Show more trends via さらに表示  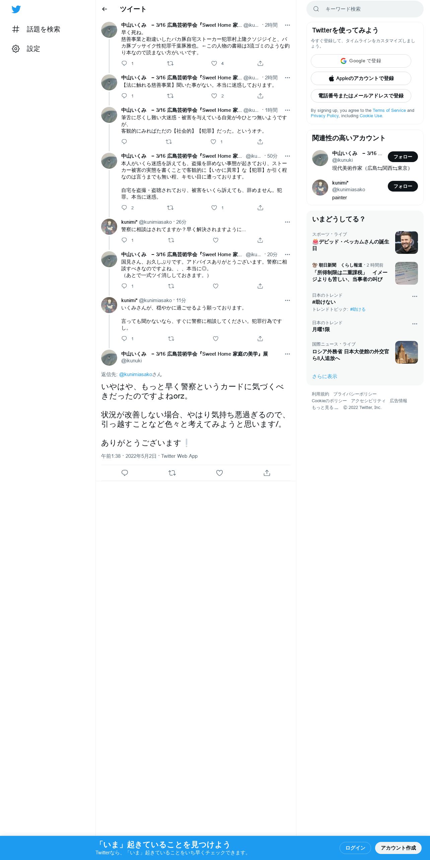click(325, 376)
